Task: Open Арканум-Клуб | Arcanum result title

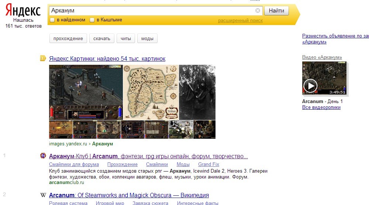Action: (x=148, y=156)
